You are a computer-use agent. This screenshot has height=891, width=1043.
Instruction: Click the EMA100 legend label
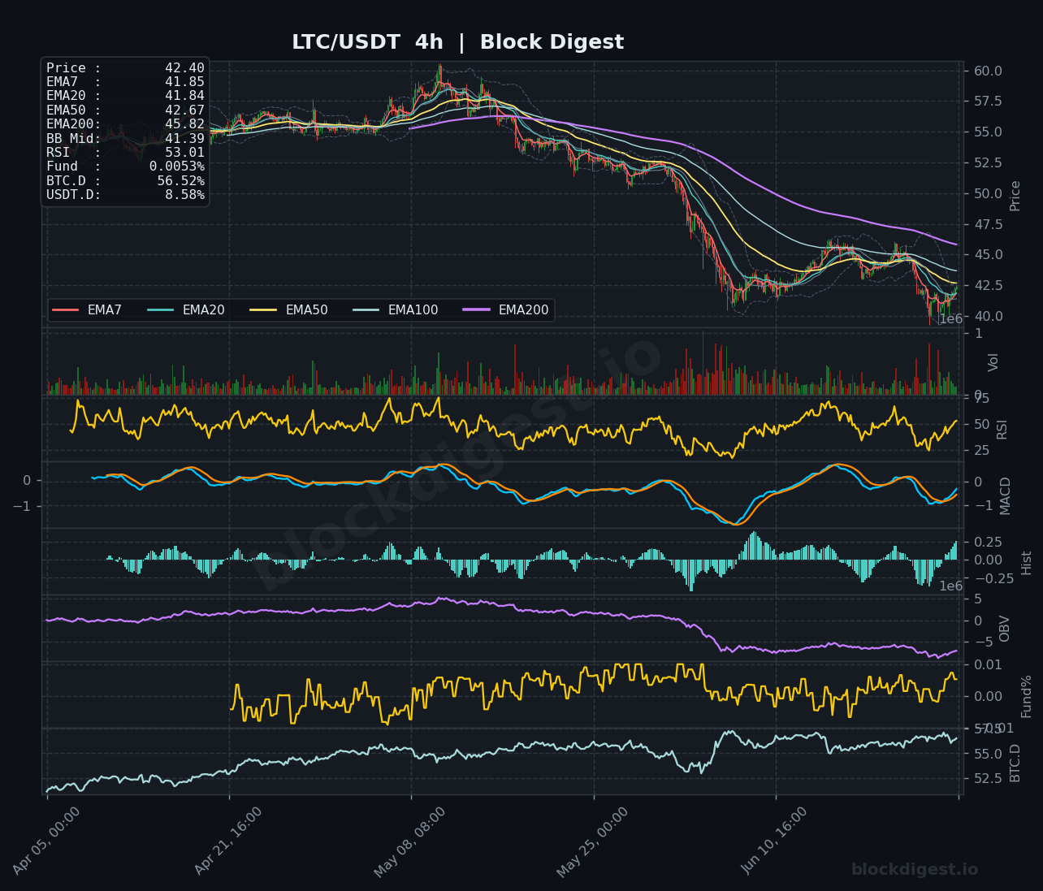(413, 310)
